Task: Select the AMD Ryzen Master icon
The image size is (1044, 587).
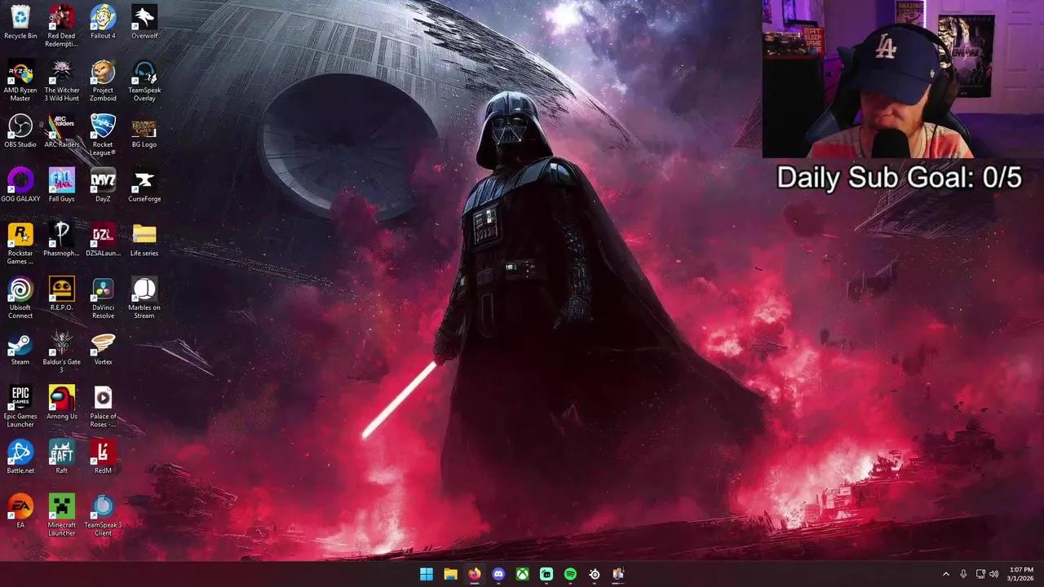Action: click(x=20, y=81)
